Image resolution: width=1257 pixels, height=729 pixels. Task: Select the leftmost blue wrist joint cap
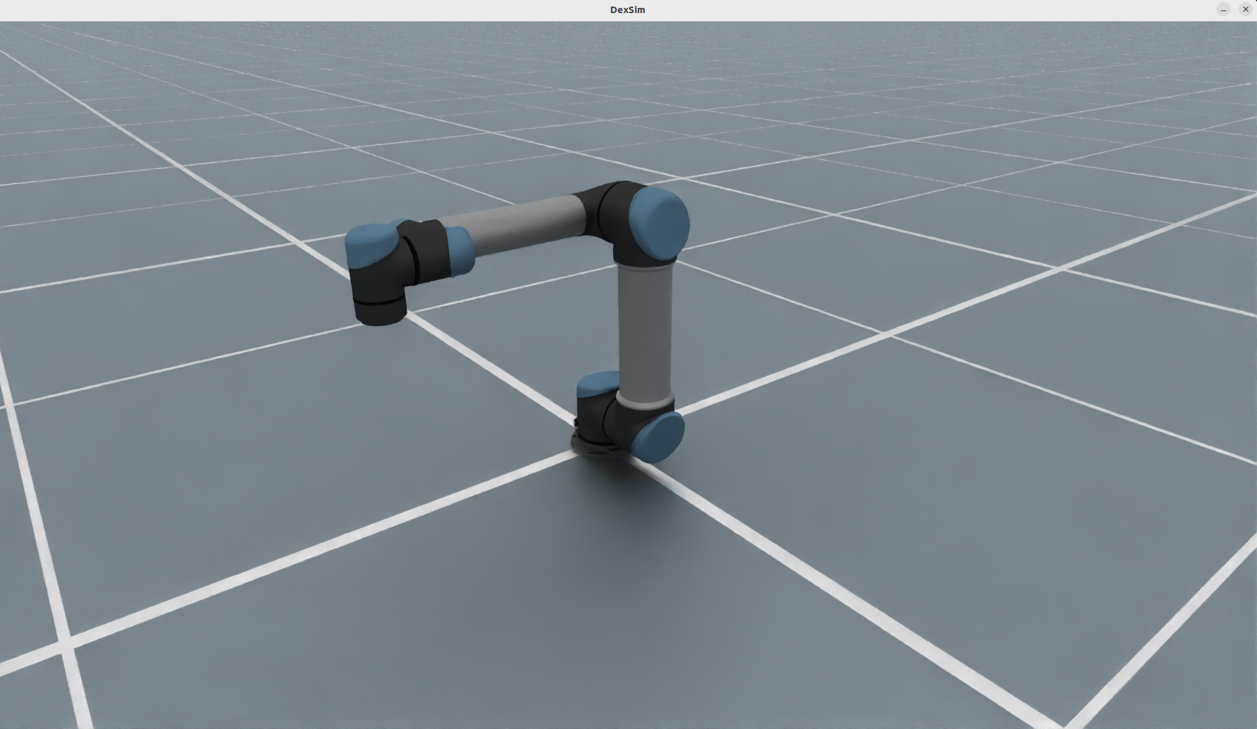coord(369,245)
